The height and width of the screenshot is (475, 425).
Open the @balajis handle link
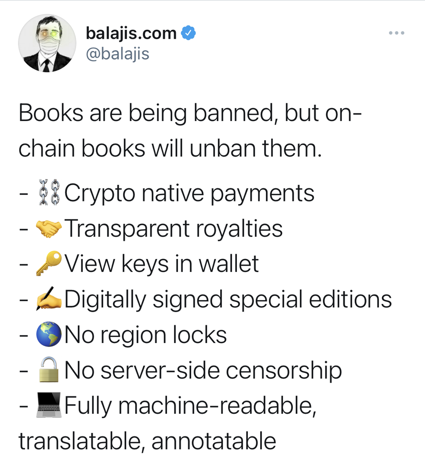(117, 54)
